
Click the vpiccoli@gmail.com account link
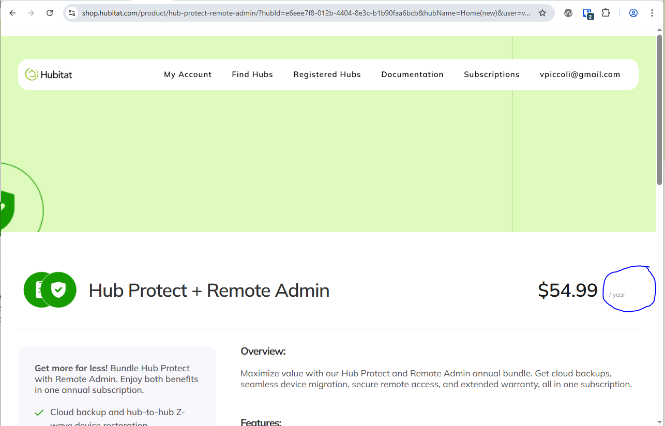click(x=580, y=74)
